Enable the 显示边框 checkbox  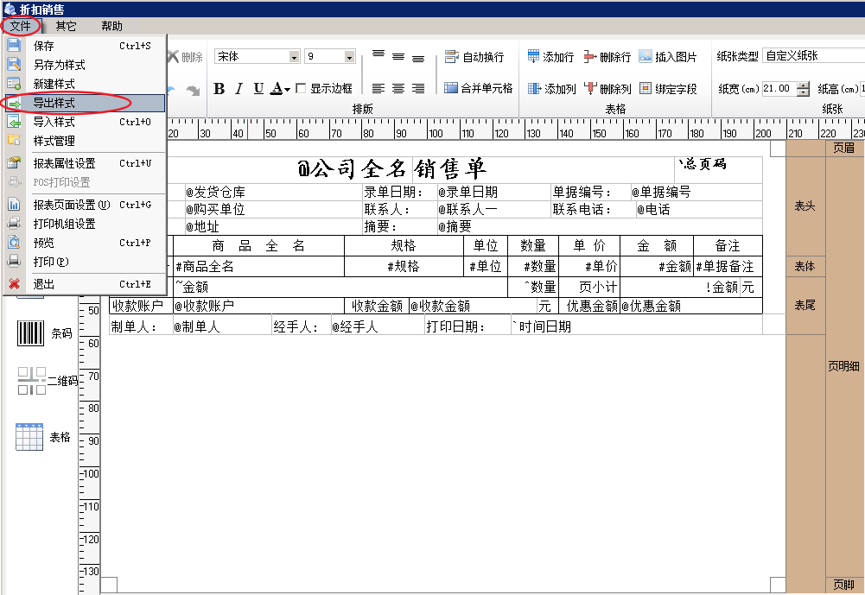(x=301, y=88)
